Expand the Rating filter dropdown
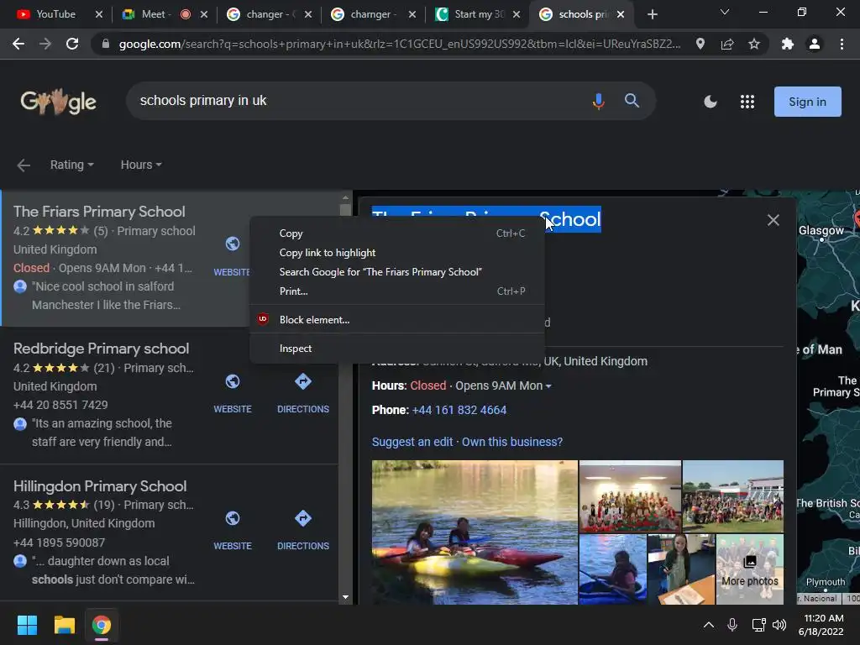Screen dimensions: 860x645 [72, 165]
